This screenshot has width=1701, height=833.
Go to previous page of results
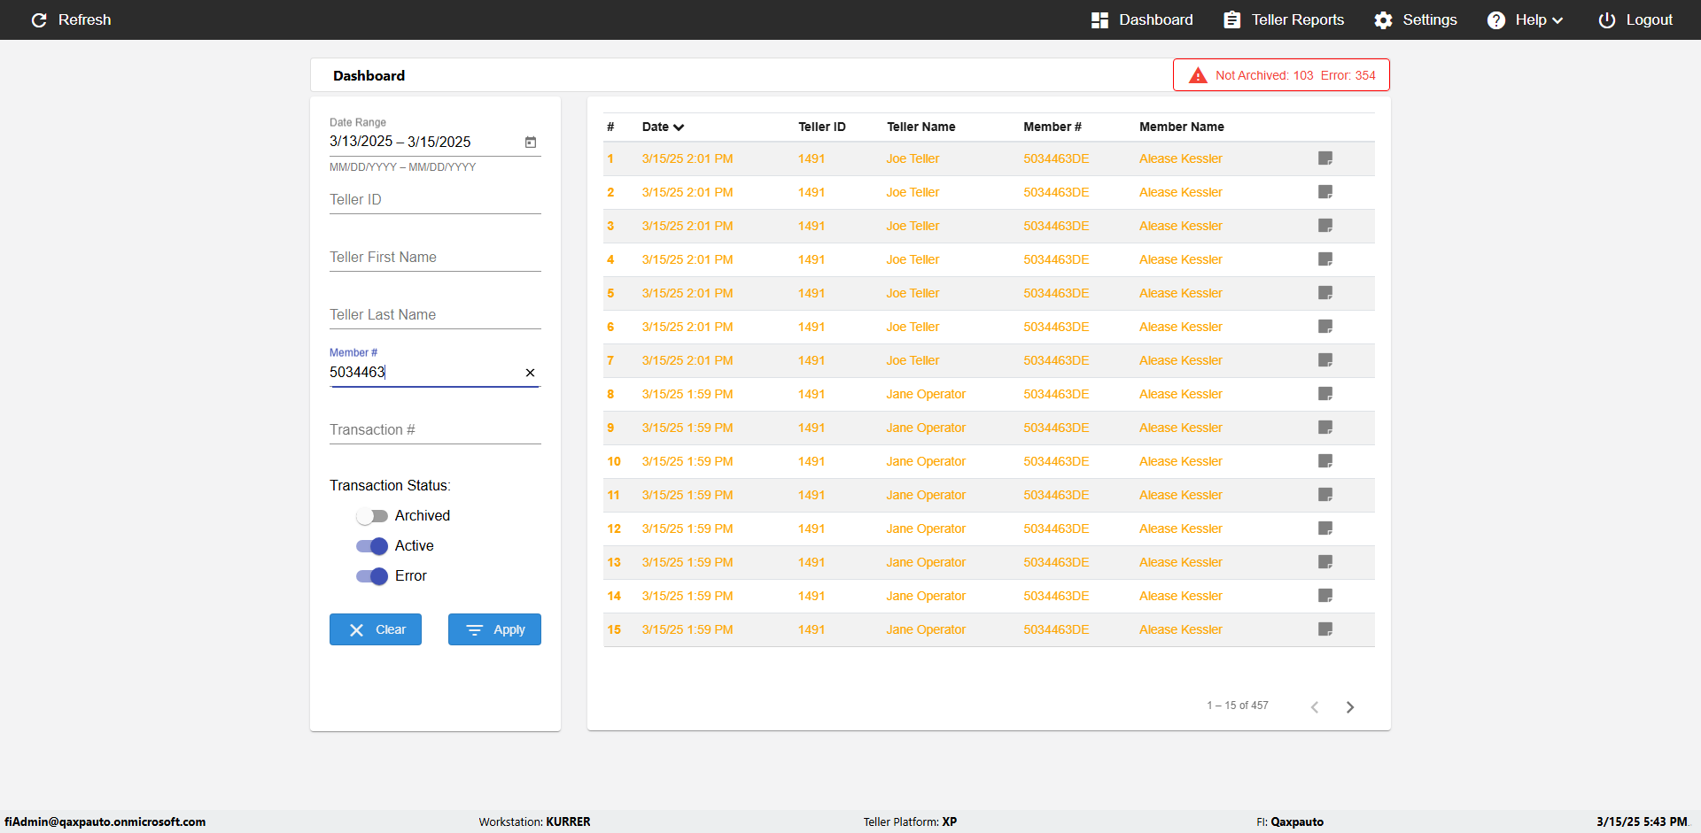[x=1315, y=706]
